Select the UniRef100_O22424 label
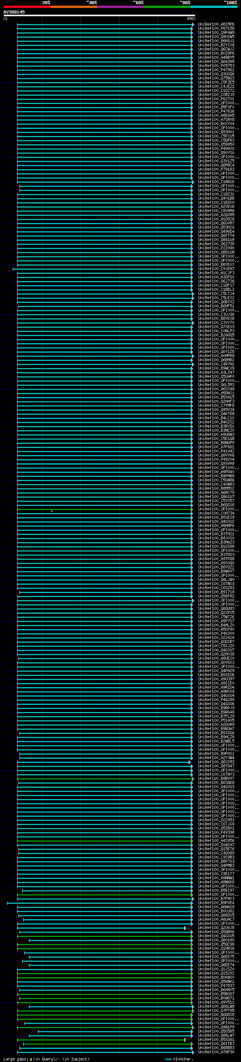This screenshot has height=1062, width=241. coord(216,638)
